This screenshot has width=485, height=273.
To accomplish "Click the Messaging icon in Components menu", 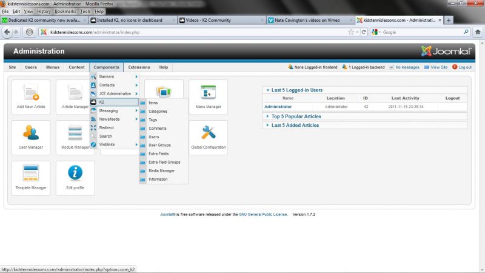I will pyautogui.click(x=93, y=110).
